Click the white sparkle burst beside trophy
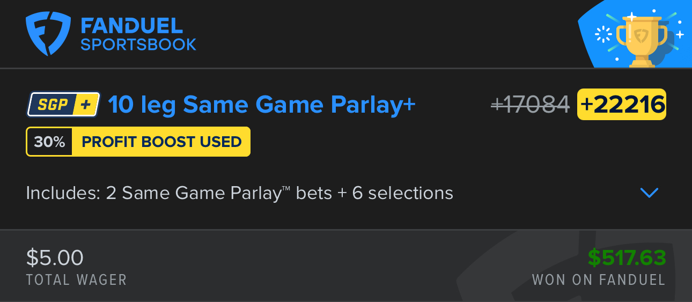Screen dimensions: 692x302 (604, 34)
